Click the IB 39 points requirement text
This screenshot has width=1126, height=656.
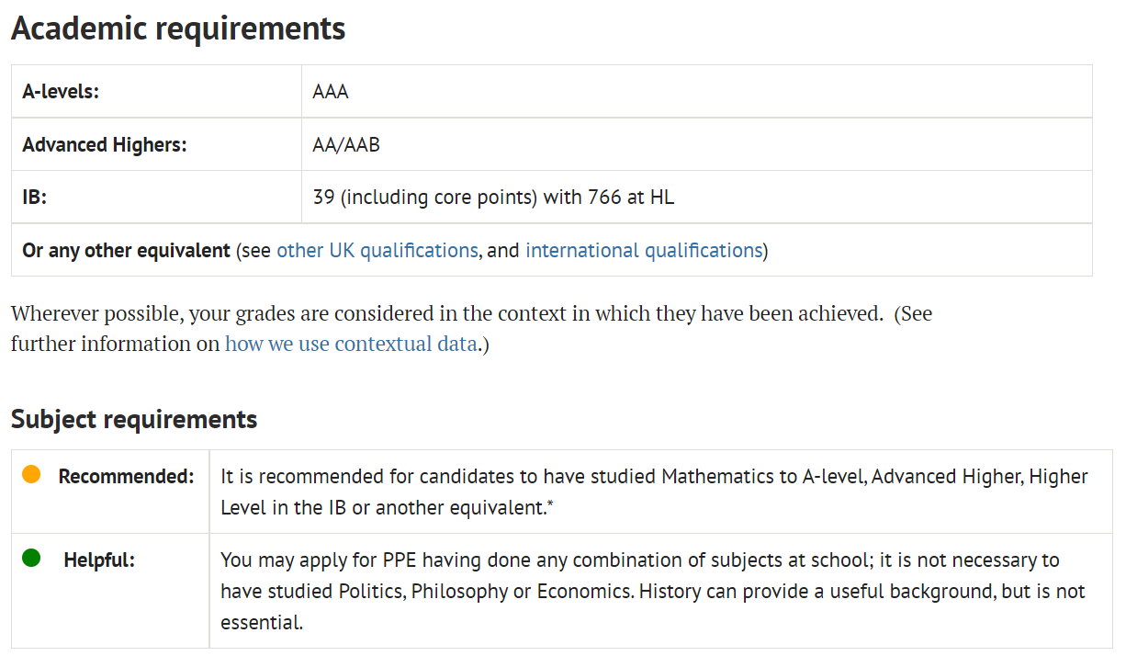coord(493,198)
